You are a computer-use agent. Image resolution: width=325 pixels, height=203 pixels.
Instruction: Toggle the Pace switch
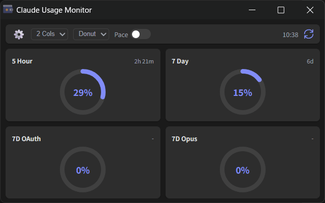tap(141, 35)
